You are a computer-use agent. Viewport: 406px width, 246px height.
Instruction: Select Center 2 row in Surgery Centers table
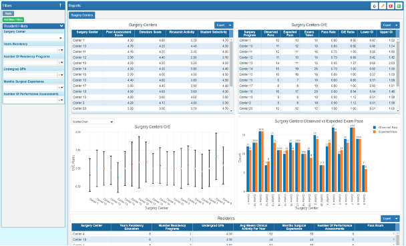point(150,103)
